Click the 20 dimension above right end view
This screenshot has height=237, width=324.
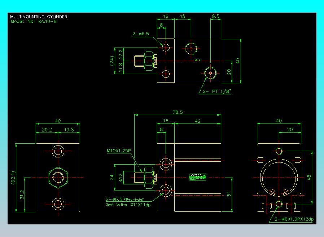(x=290, y=130)
